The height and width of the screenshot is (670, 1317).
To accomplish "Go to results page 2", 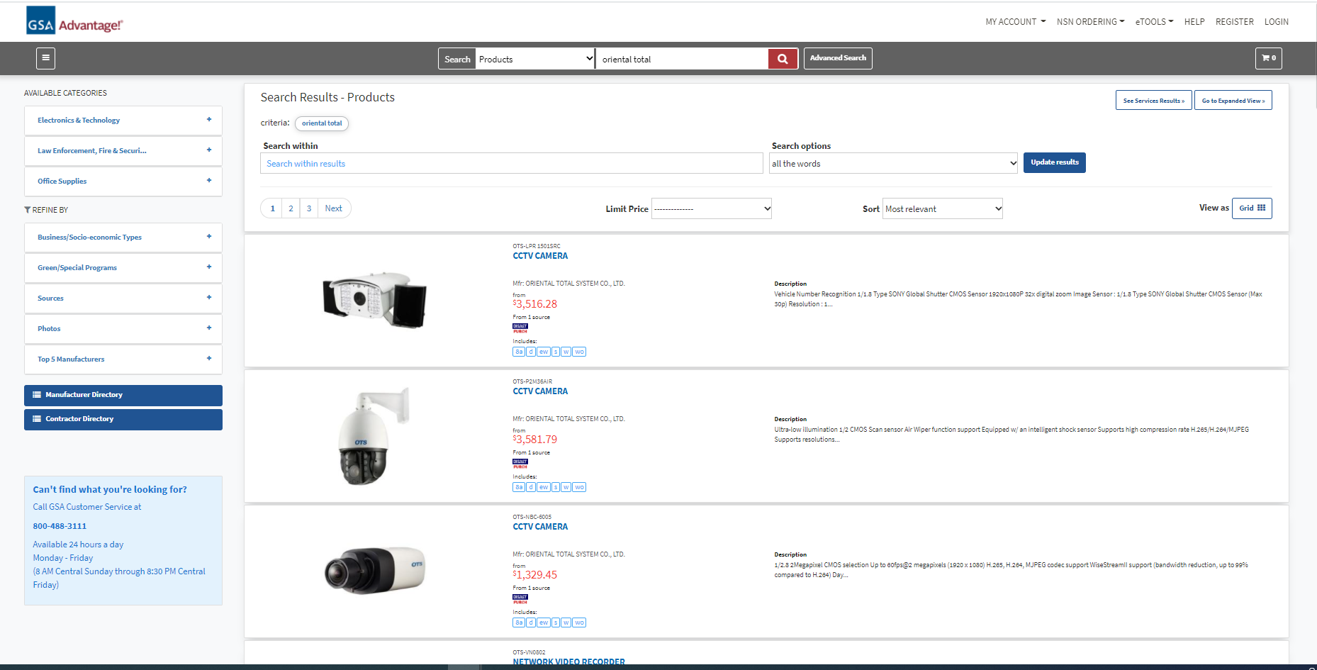I will [291, 208].
